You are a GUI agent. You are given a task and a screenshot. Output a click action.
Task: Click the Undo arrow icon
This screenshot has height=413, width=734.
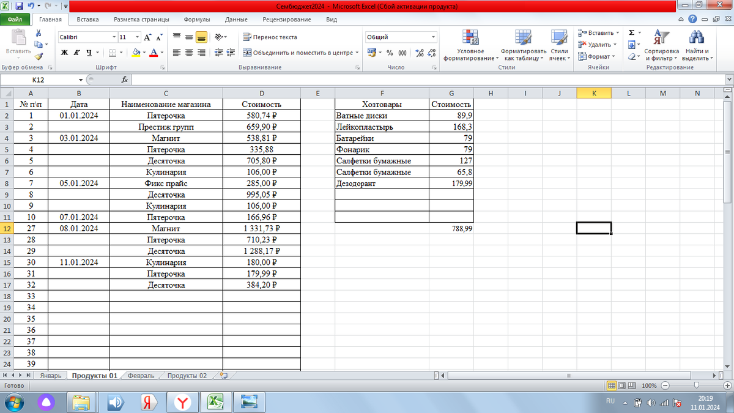(x=31, y=6)
